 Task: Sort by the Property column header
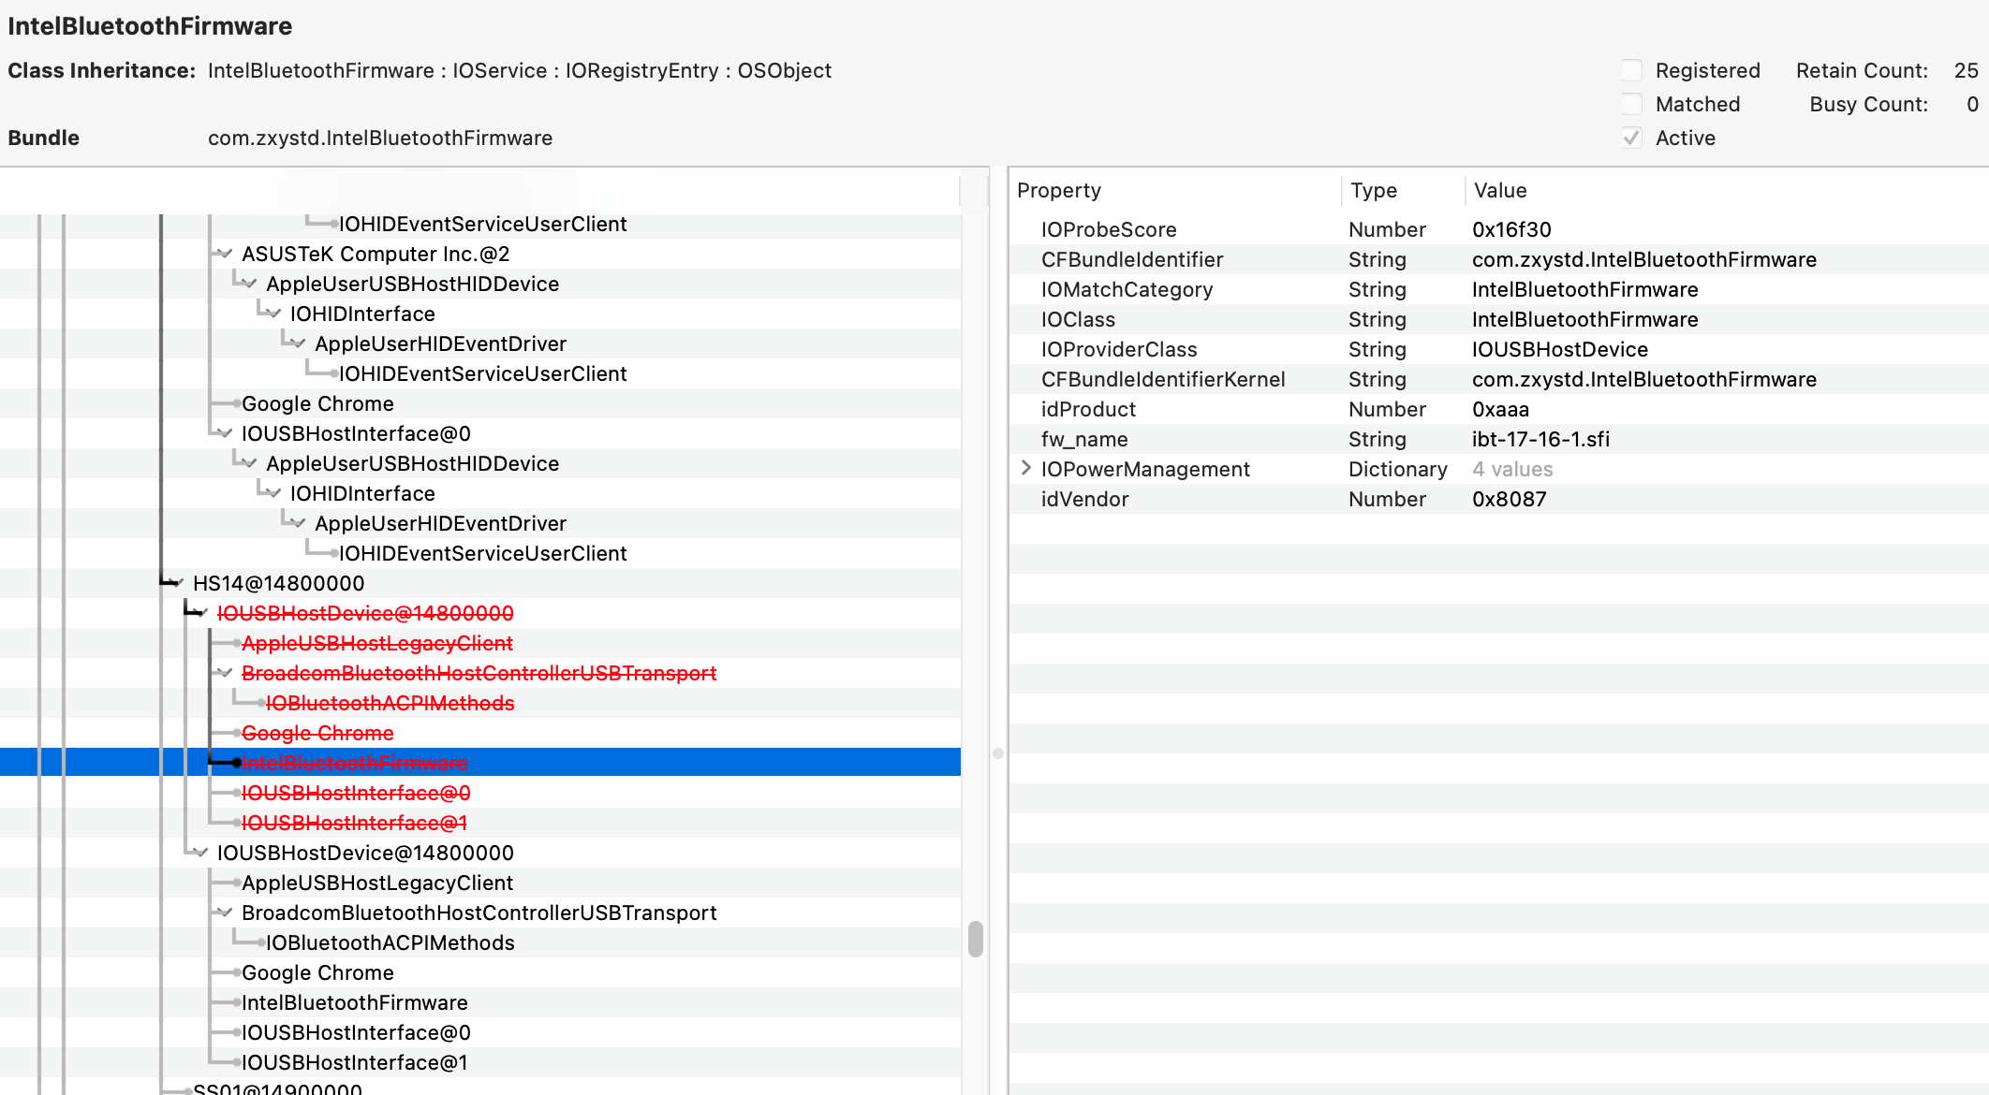[1059, 190]
